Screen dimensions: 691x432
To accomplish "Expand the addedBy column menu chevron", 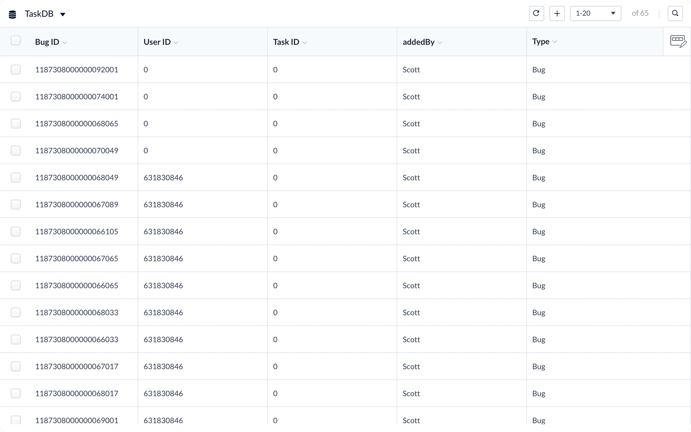I will [x=440, y=43].
